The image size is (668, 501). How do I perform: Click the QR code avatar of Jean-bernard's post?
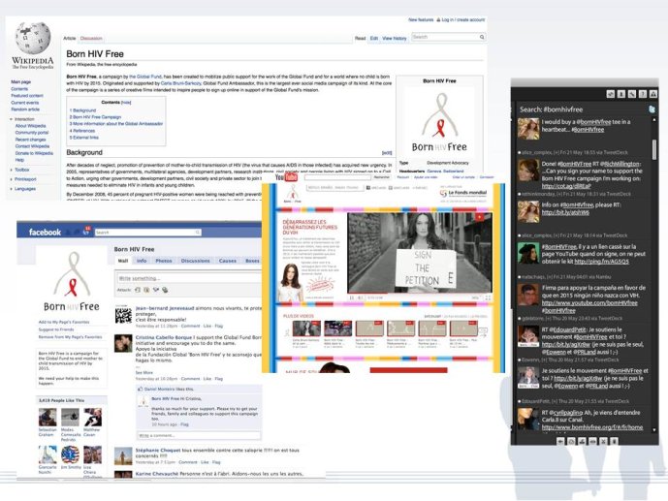(x=123, y=315)
